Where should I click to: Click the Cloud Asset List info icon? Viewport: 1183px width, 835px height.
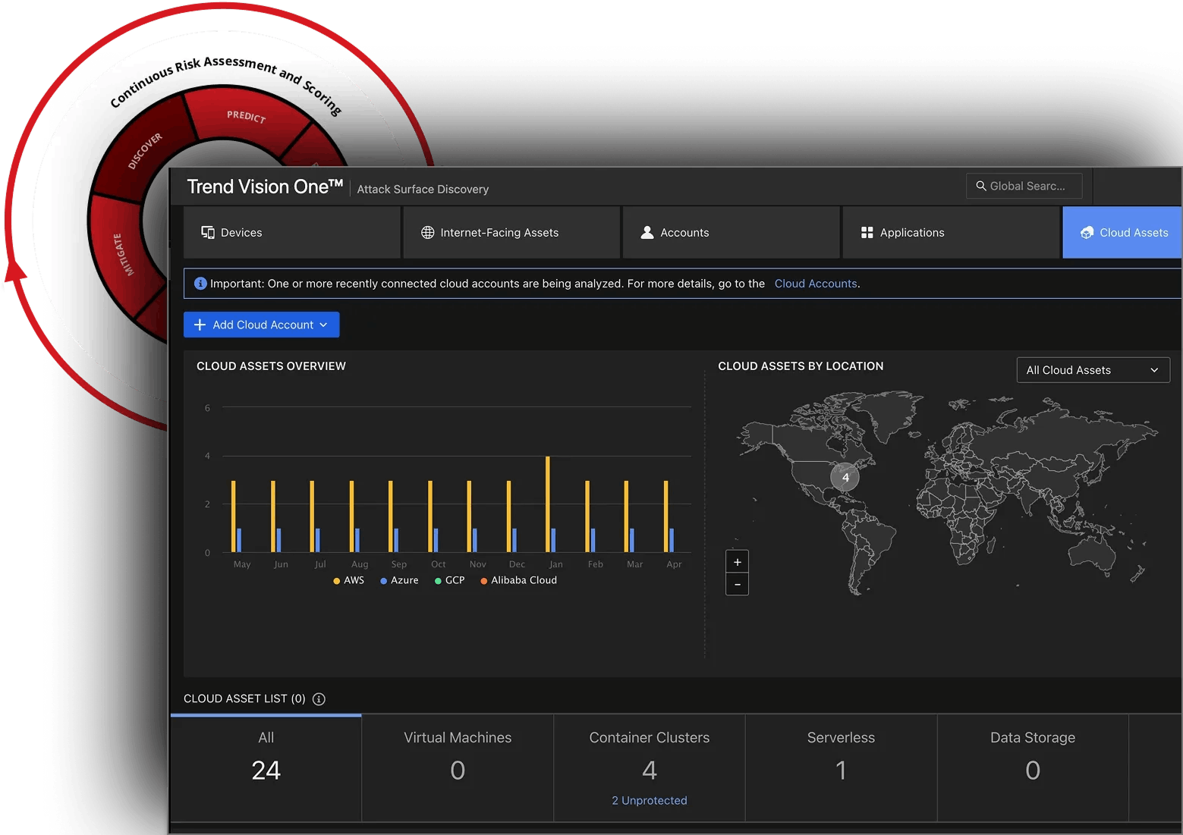(x=319, y=699)
